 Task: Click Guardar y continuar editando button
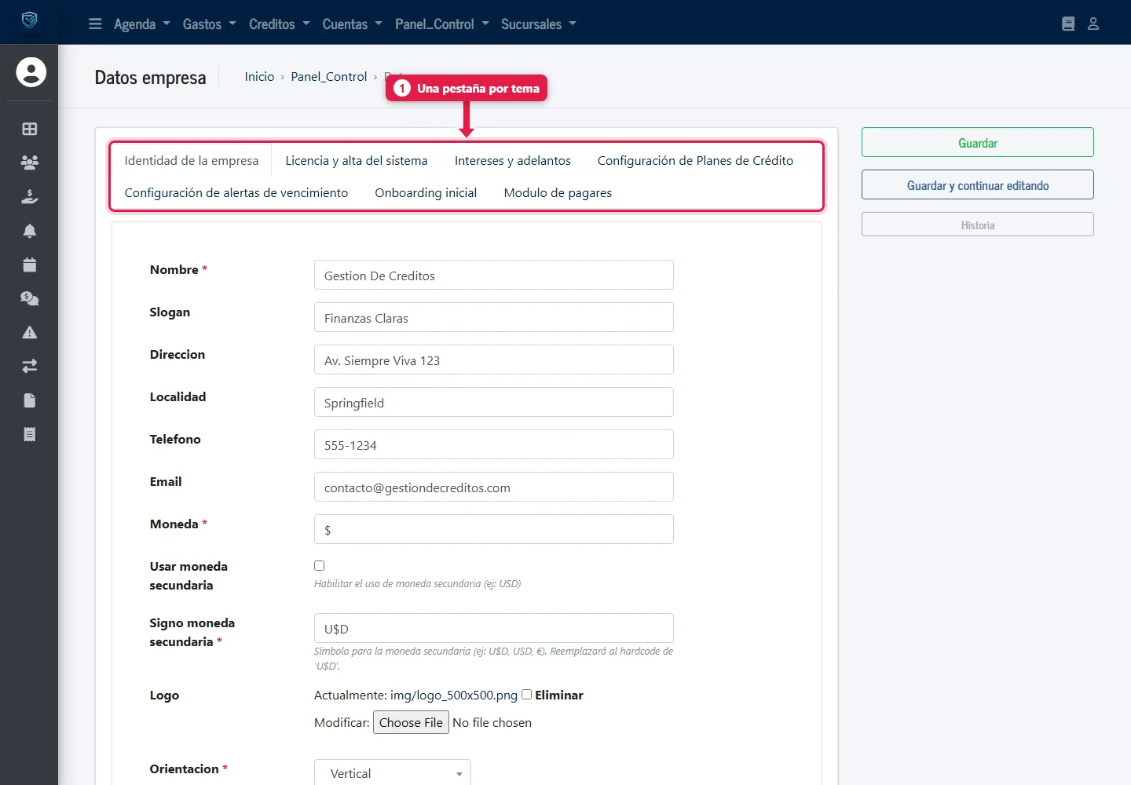[978, 184]
